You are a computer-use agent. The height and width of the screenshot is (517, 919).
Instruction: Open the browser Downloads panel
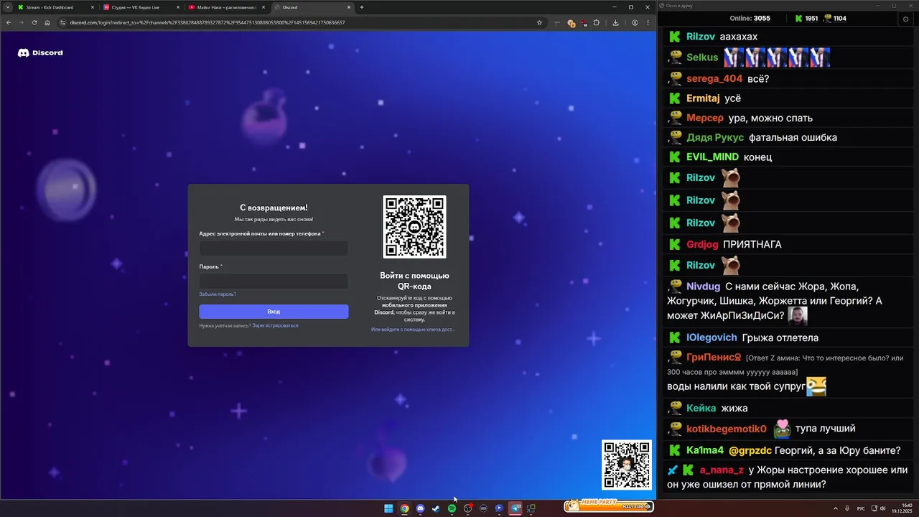pyautogui.click(x=615, y=22)
